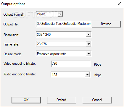Close the Output options dialog window
This screenshot has height=107, width=124.
[119, 4]
